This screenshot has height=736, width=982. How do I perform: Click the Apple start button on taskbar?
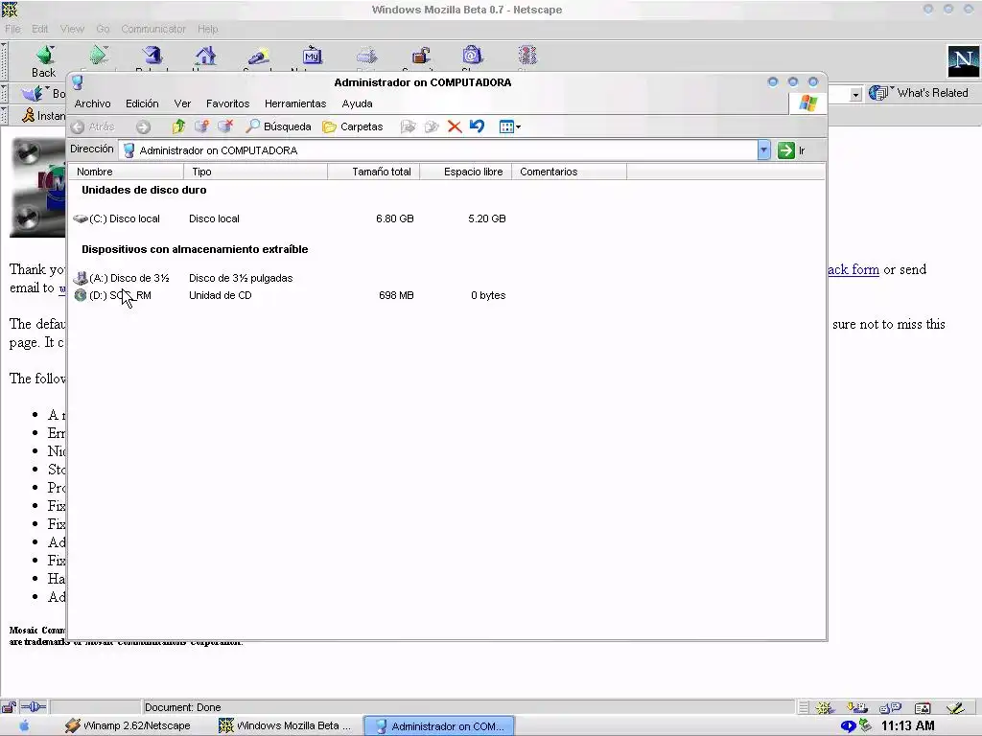[x=24, y=726]
